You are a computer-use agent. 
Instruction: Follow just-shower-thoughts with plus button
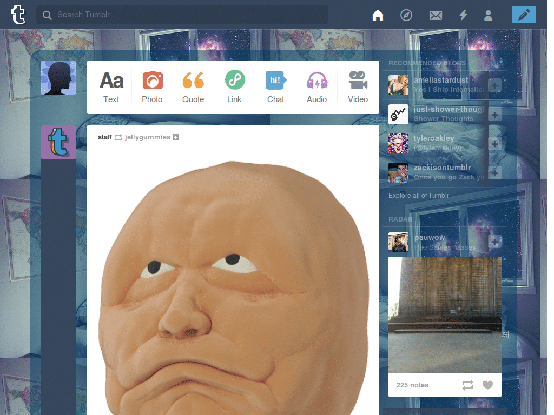tap(494, 115)
